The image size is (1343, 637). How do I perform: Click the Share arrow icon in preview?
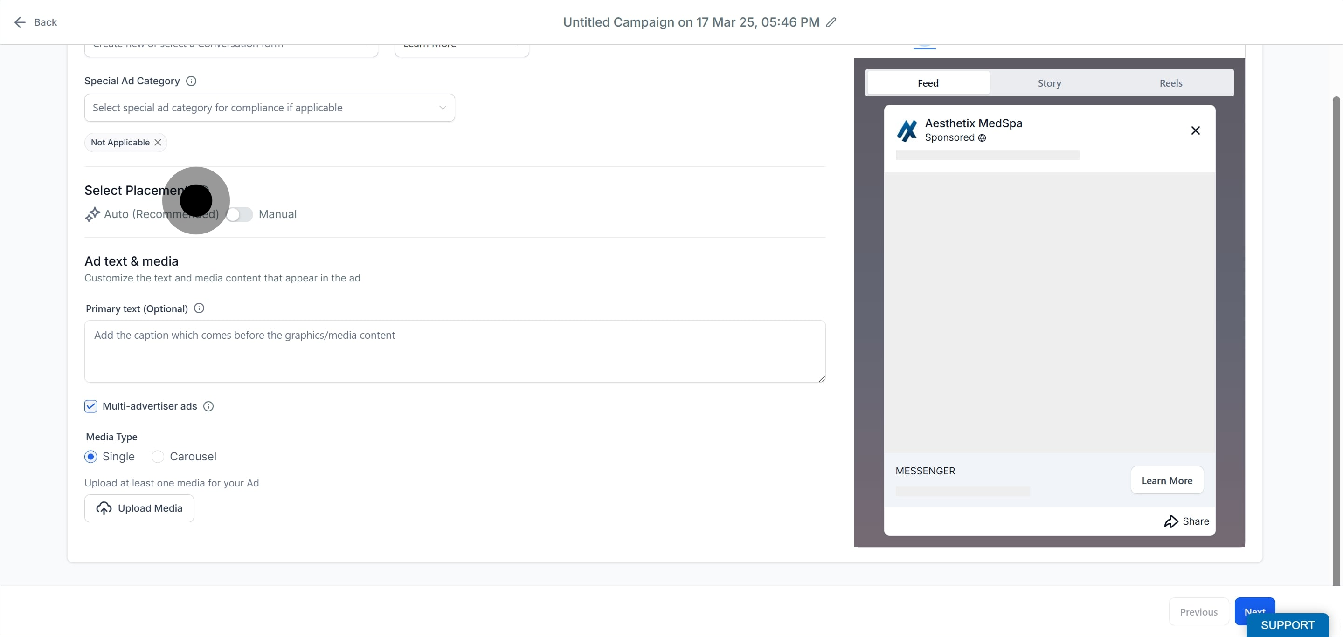tap(1171, 521)
